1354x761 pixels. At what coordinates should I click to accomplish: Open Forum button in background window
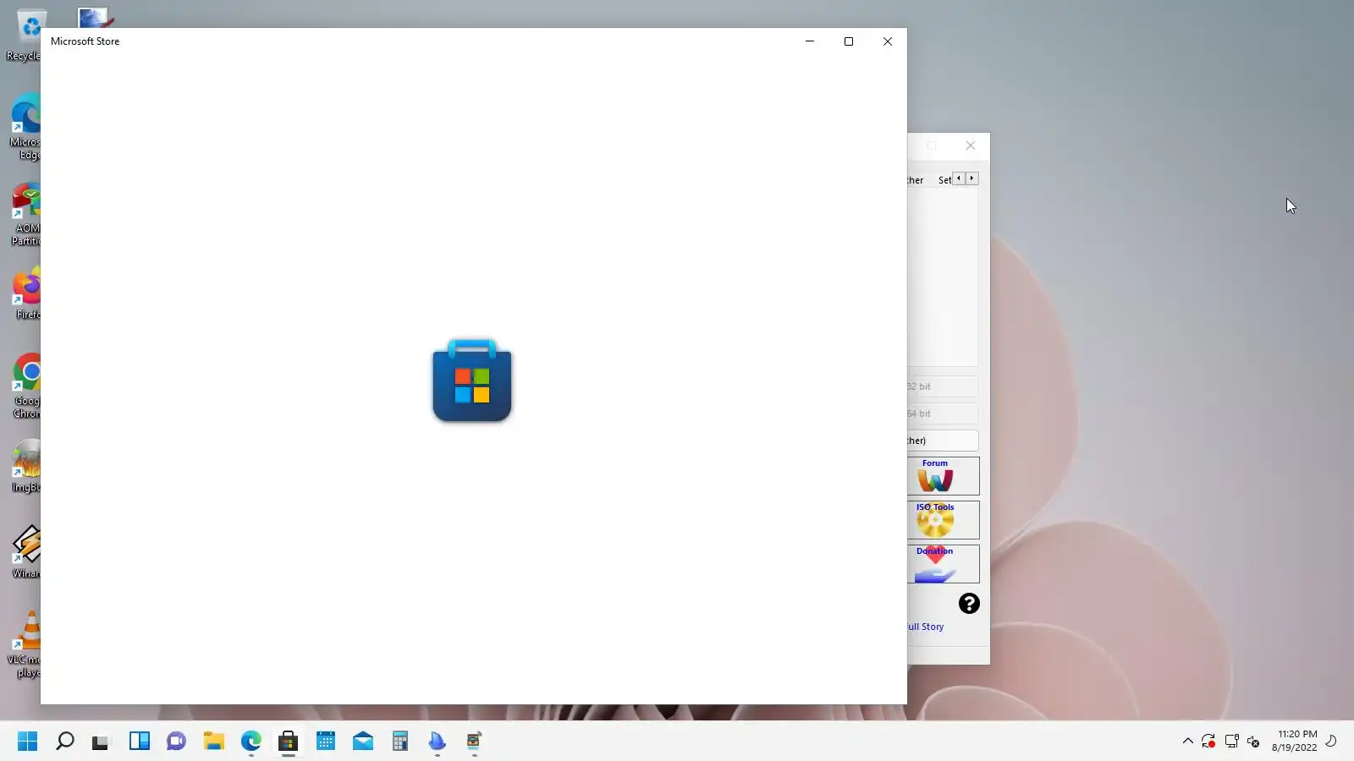tap(944, 476)
